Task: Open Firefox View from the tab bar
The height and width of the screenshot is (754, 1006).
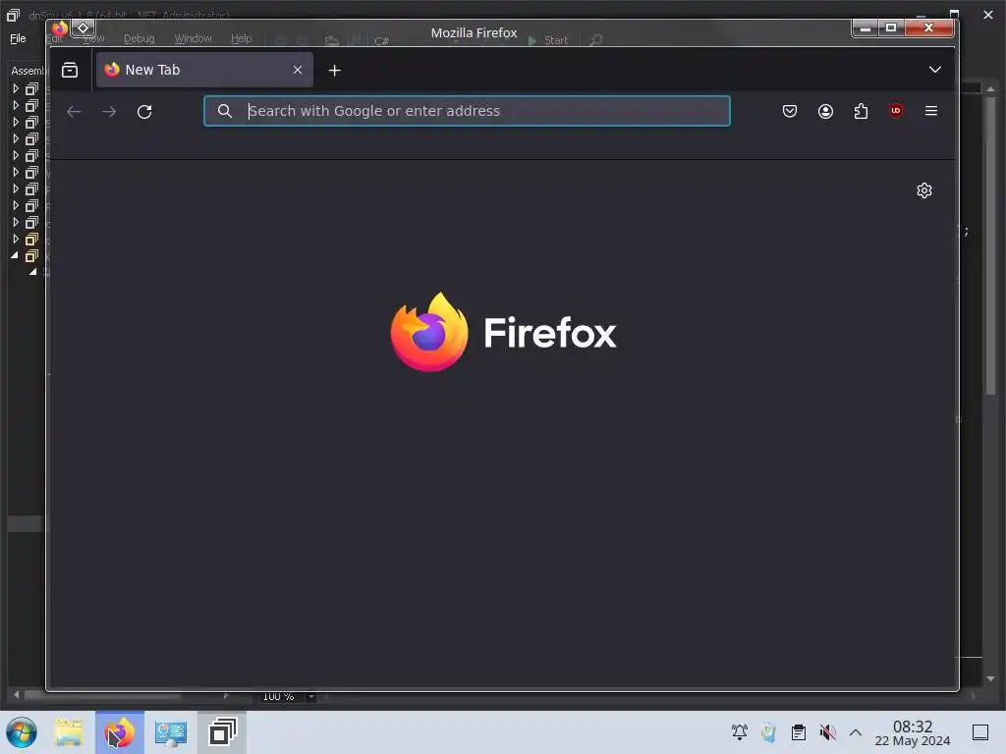Action: click(x=70, y=70)
